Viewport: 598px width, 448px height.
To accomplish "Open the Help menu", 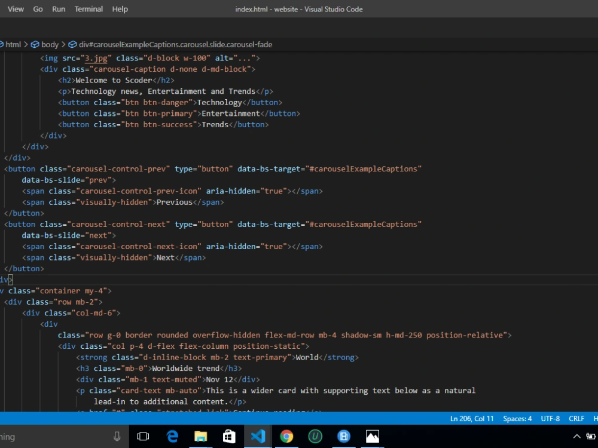I will pos(120,9).
